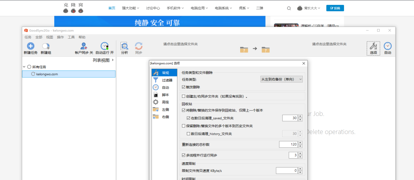Increase the _saved_ cleanup days stepper

tap(300, 117)
